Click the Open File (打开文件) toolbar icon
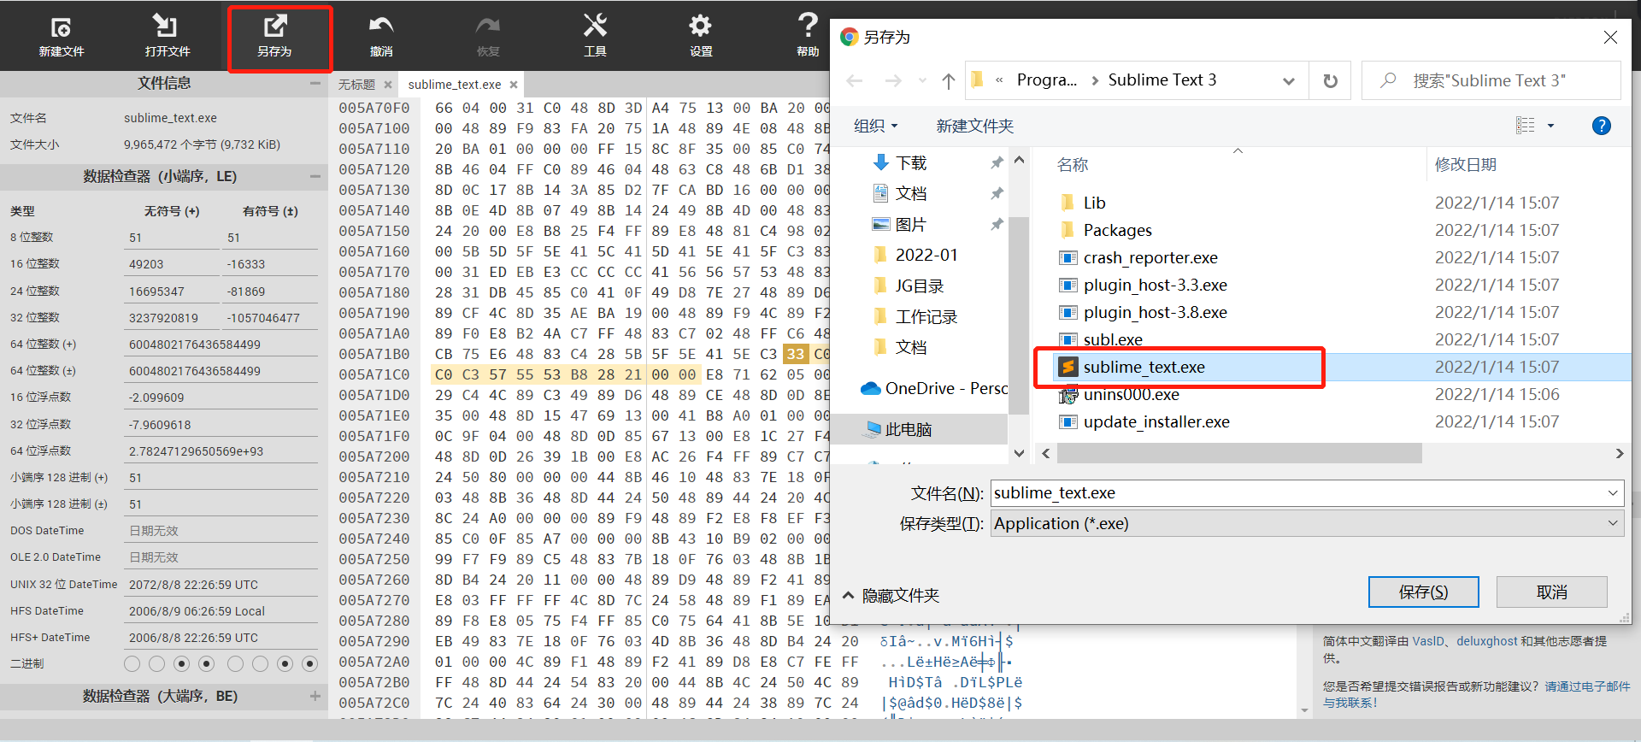 (167, 37)
